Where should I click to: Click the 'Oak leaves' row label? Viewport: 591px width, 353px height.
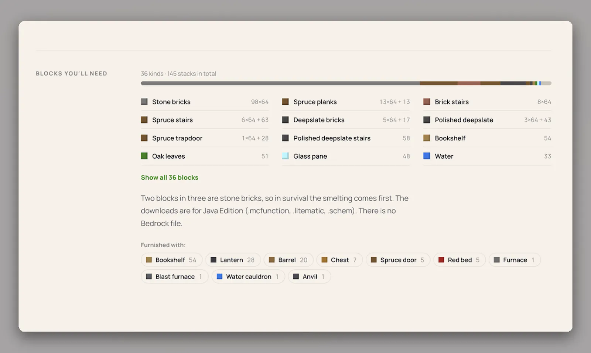168,156
